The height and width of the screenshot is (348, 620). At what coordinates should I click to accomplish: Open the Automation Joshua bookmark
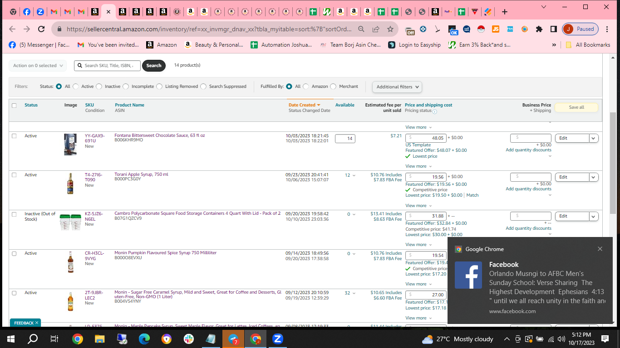pyautogui.click(x=282, y=45)
